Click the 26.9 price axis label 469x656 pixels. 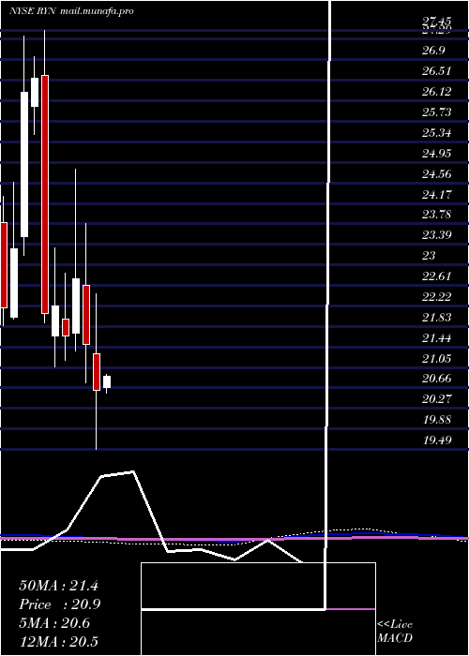point(433,51)
